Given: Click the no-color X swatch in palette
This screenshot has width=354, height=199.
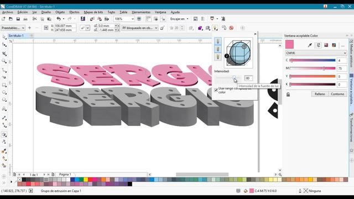Looking at the screenshot, I should coord(20,180).
